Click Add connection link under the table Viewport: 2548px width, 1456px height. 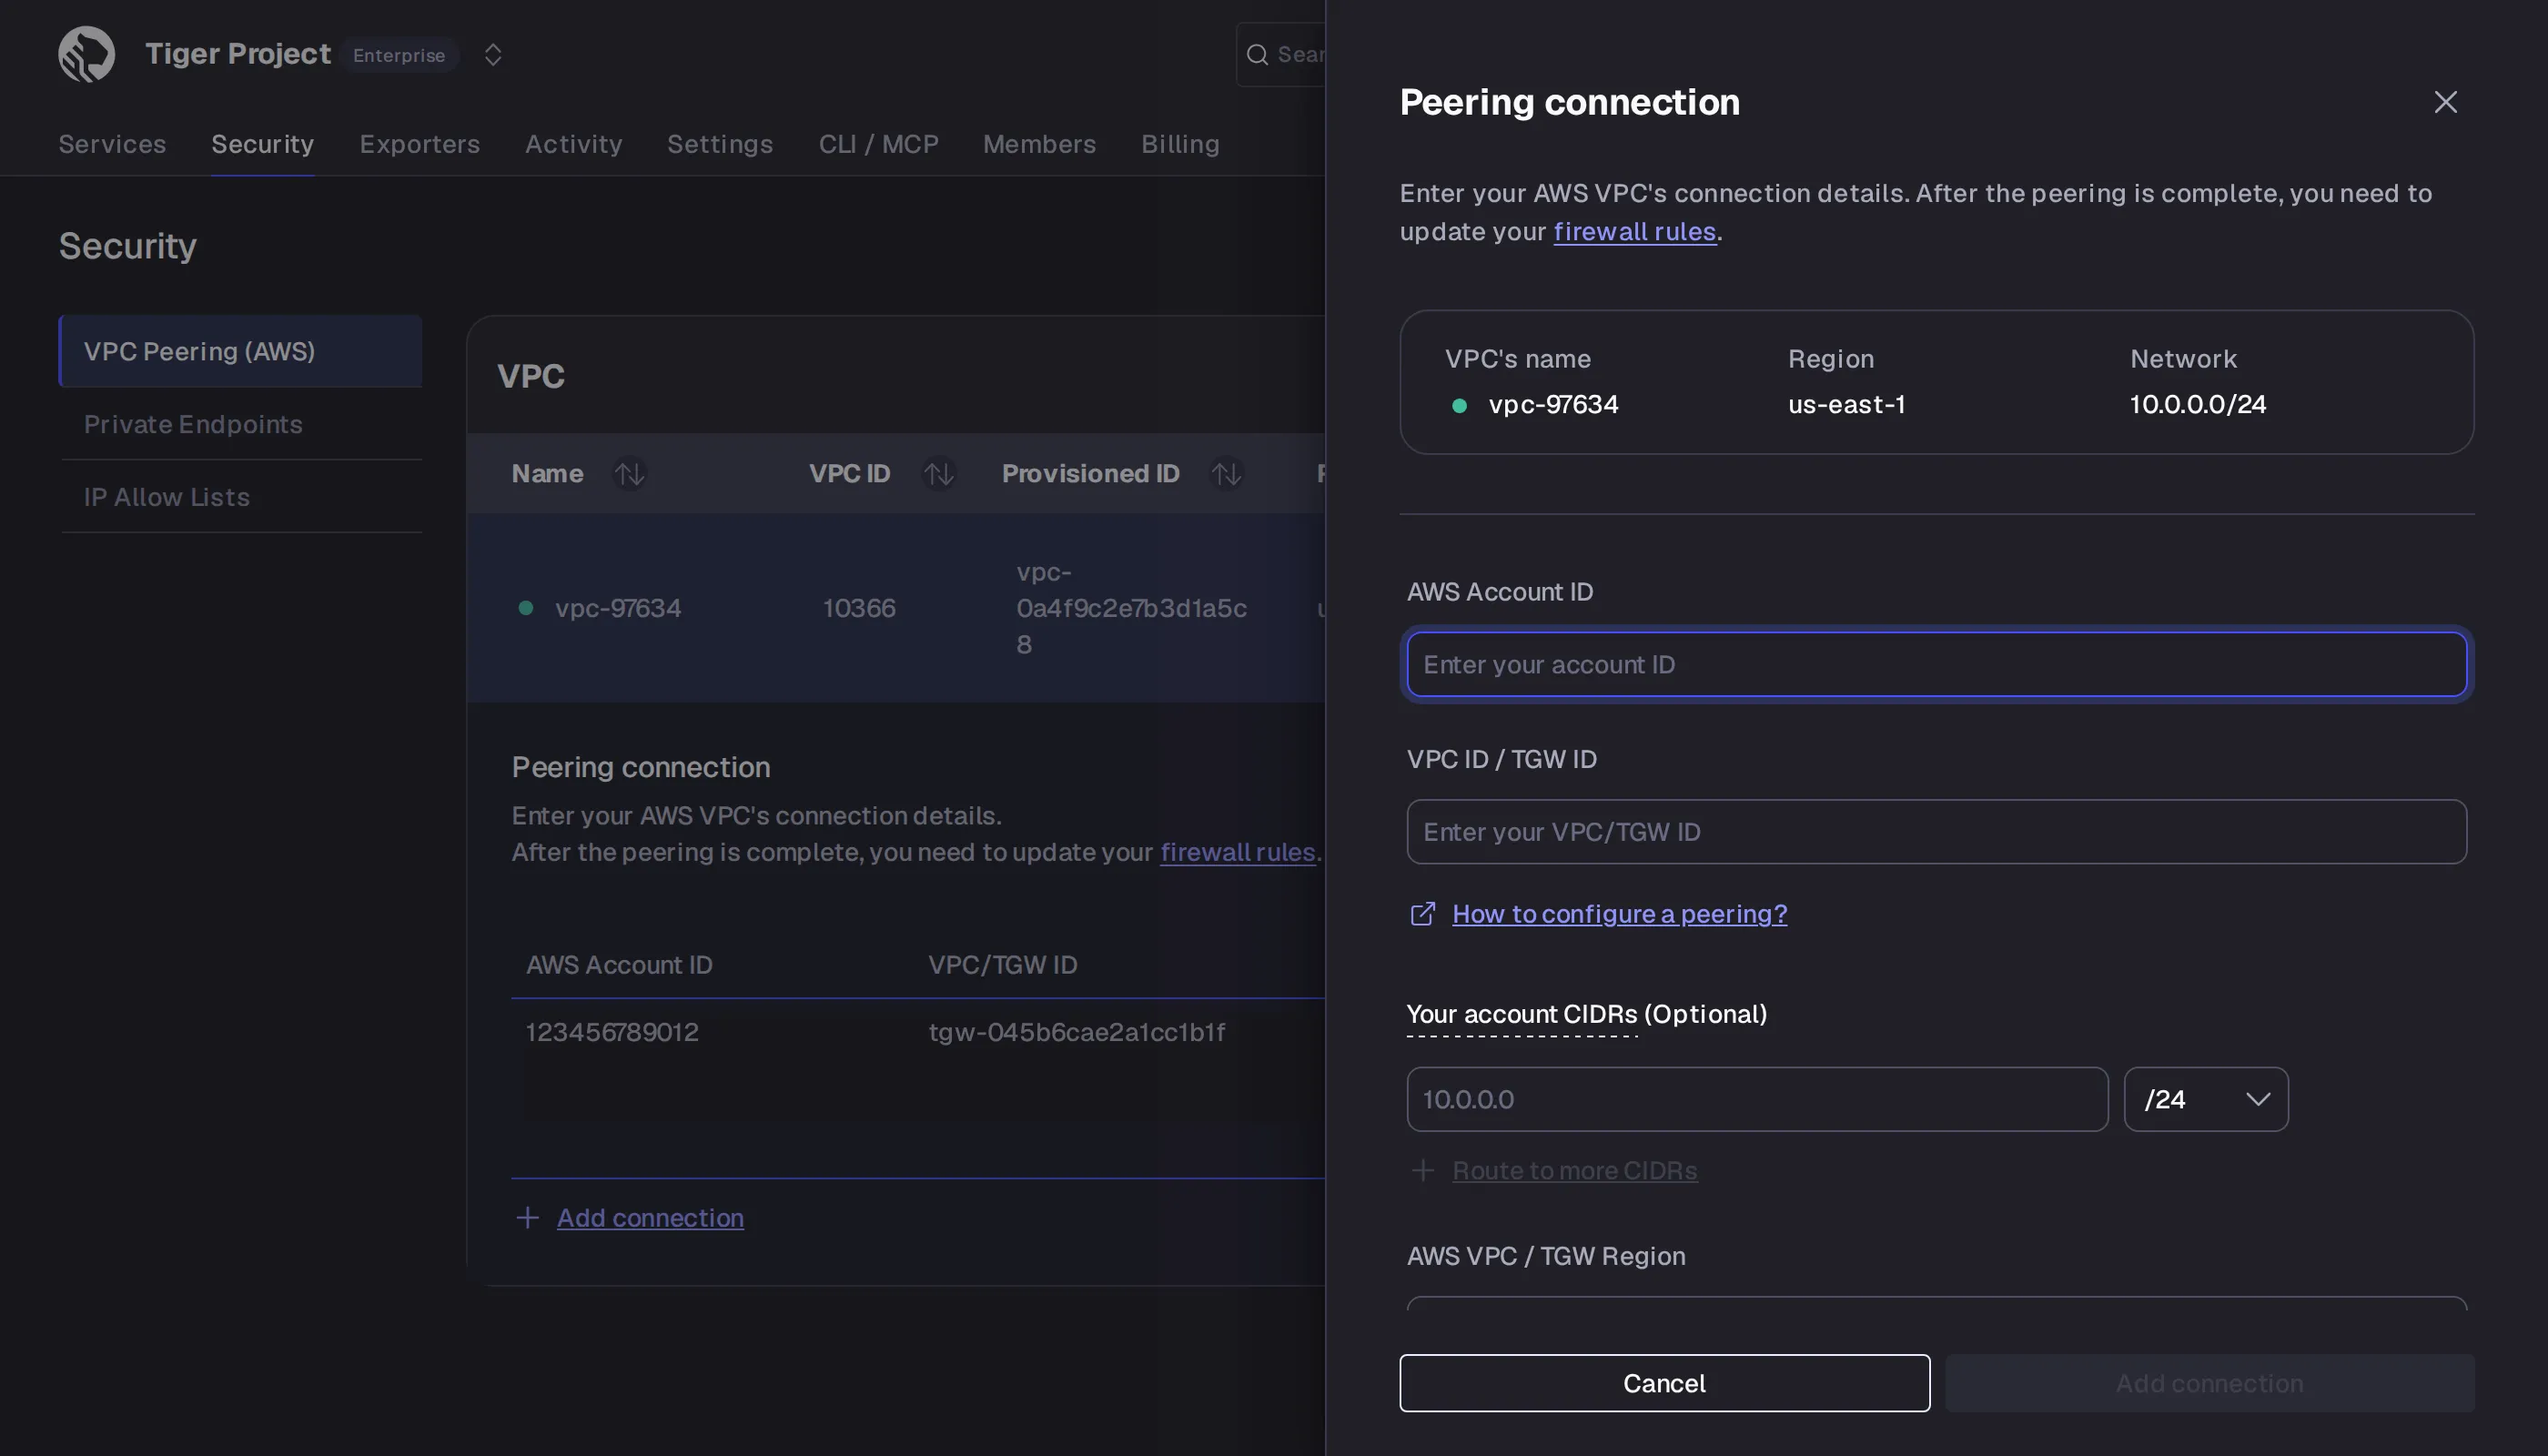(x=650, y=1217)
